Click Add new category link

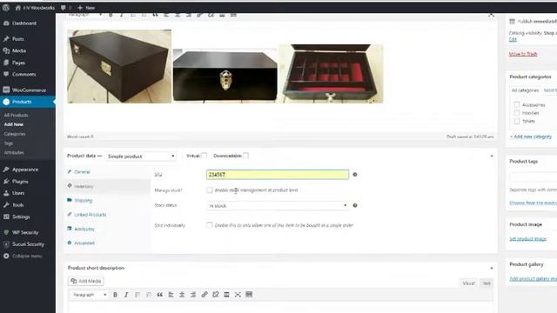pyautogui.click(x=531, y=137)
